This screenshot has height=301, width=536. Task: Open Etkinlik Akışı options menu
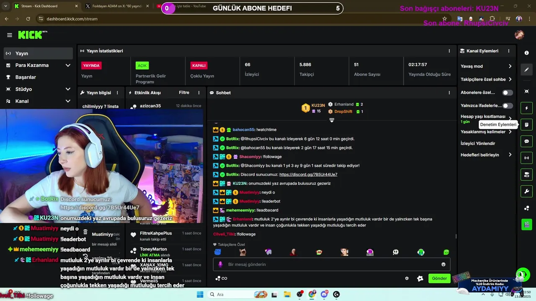(x=199, y=93)
